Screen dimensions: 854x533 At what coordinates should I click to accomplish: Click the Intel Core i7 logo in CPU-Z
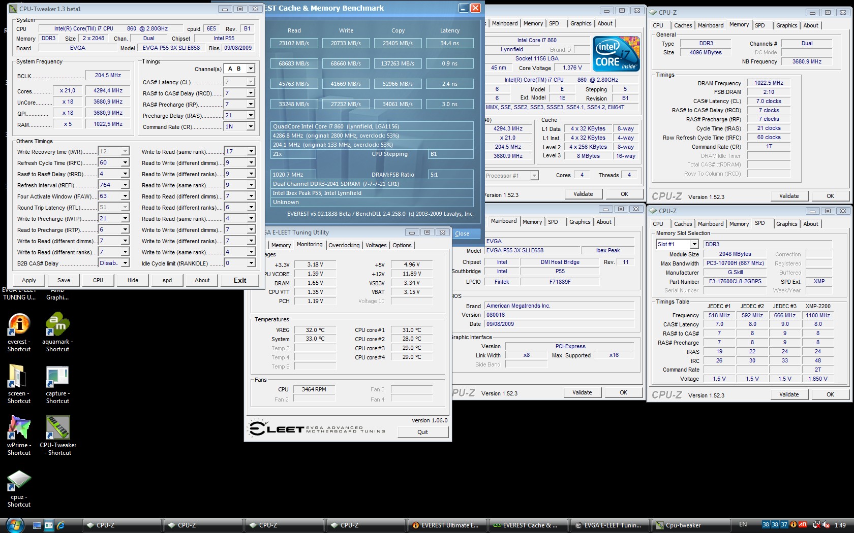pyautogui.click(x=616, y=53)
